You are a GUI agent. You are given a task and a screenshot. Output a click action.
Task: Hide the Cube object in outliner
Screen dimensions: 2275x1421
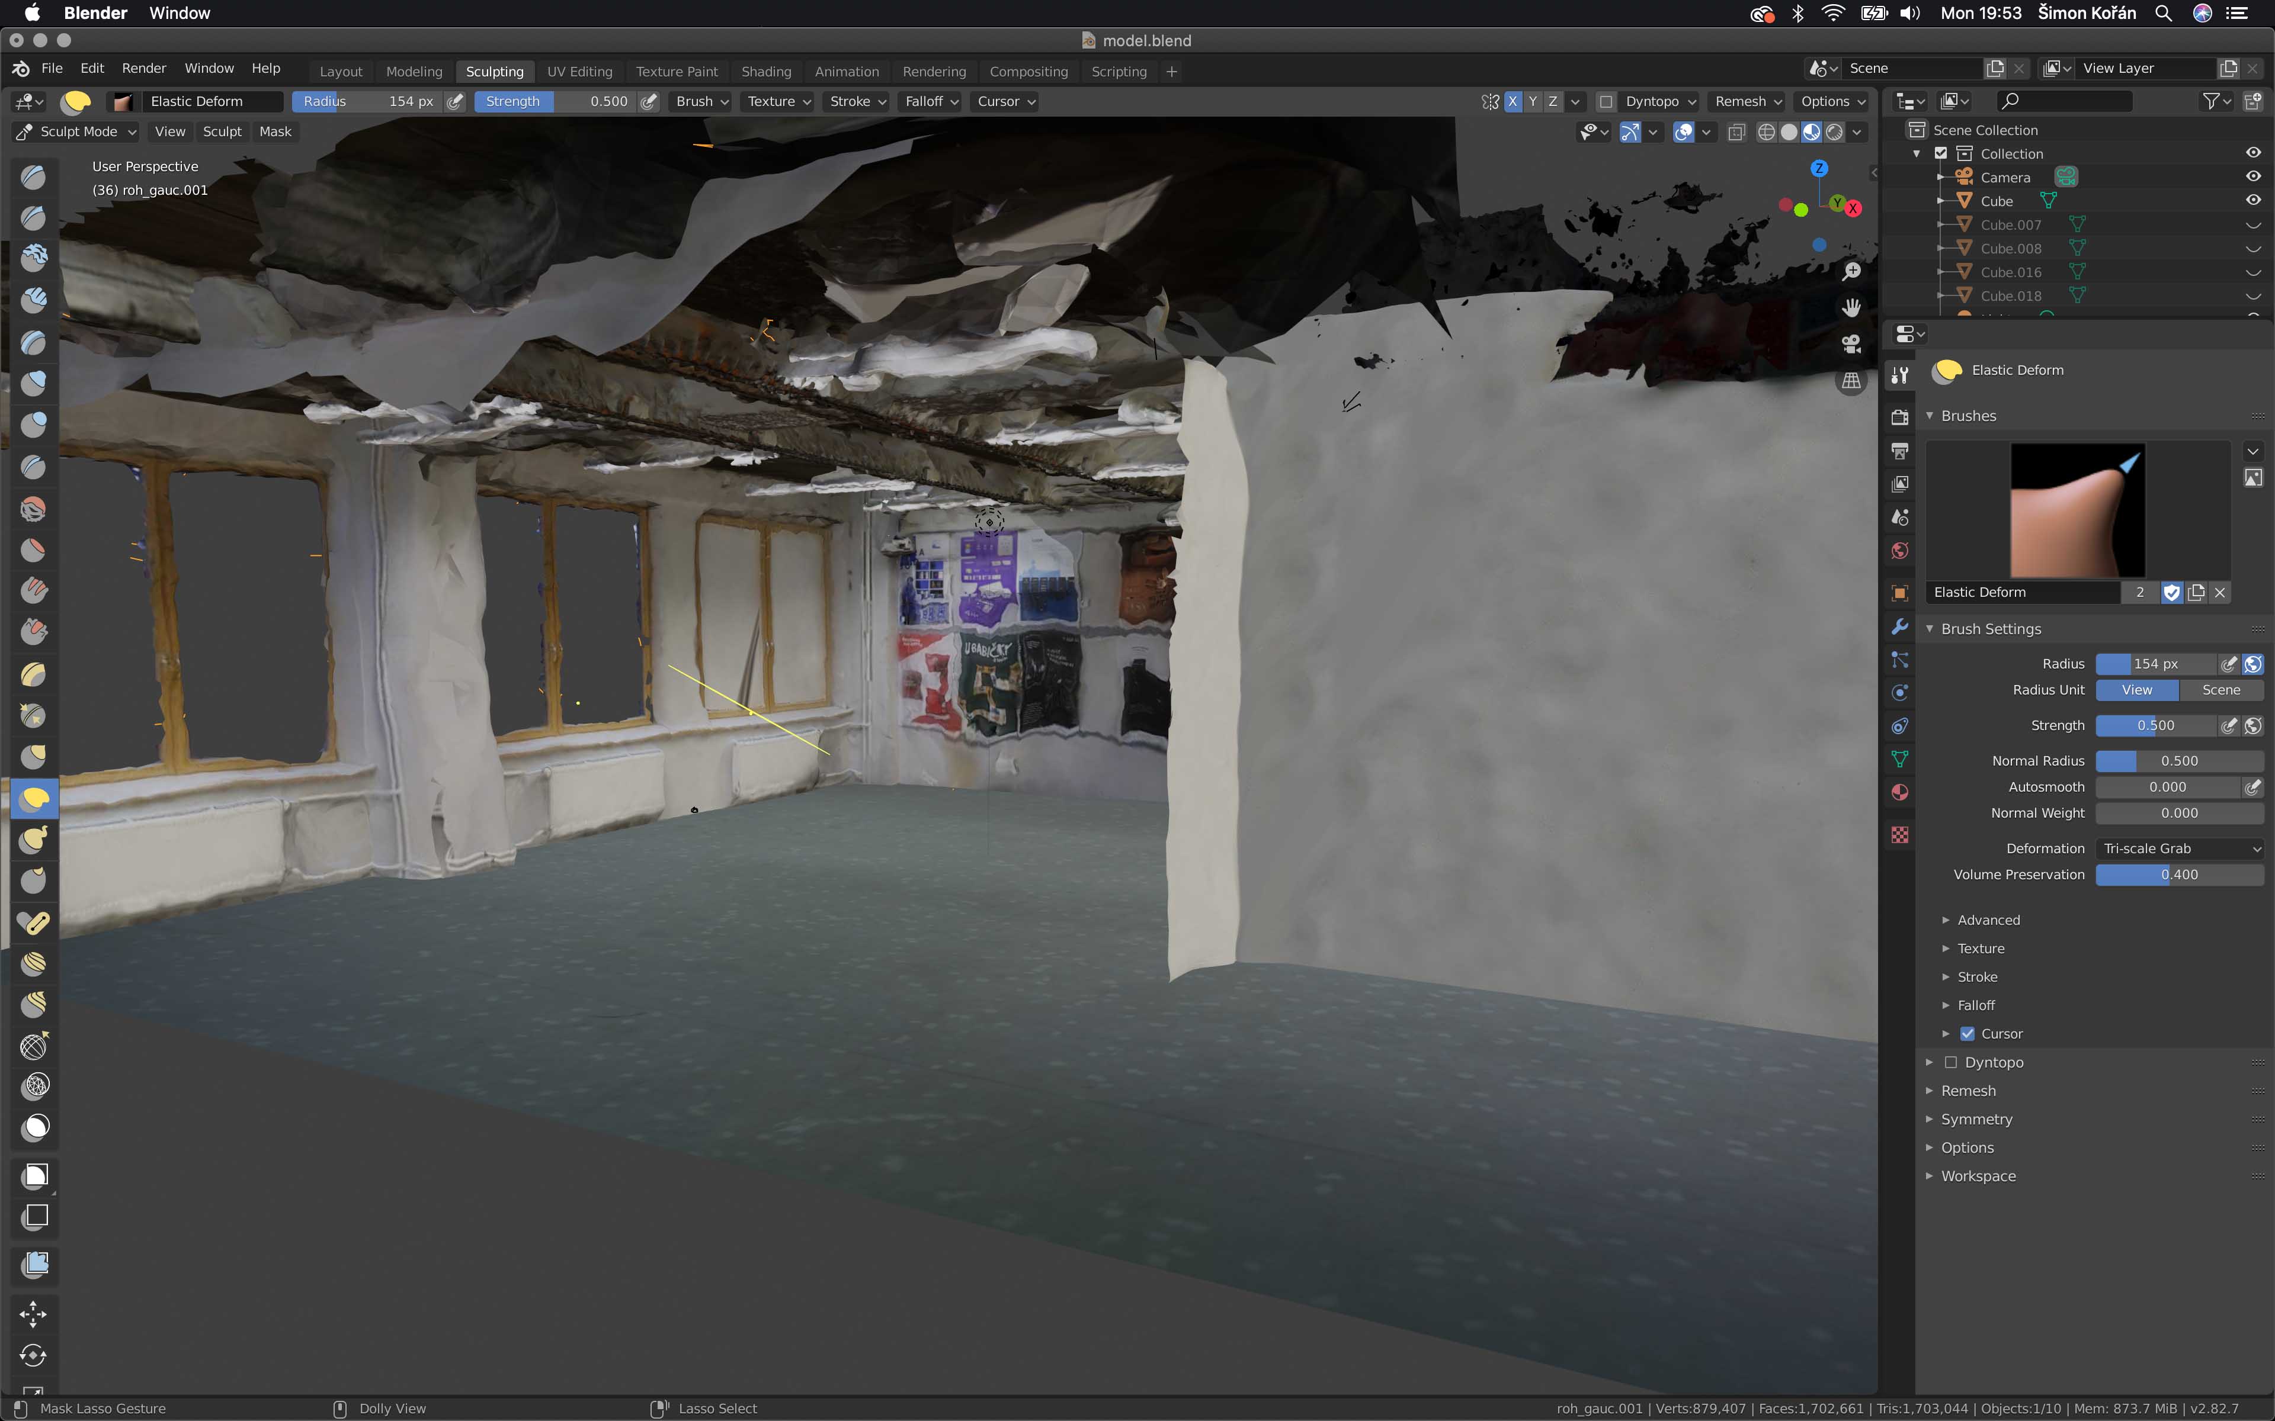coord(2254,200)
